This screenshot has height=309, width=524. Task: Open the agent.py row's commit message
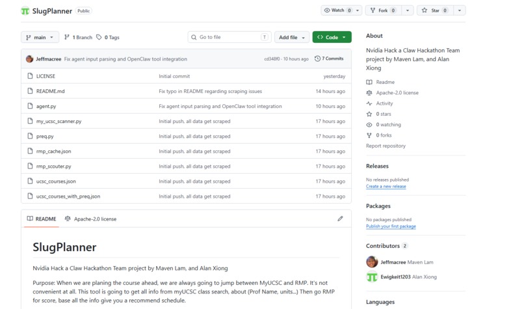click(220, 106)
